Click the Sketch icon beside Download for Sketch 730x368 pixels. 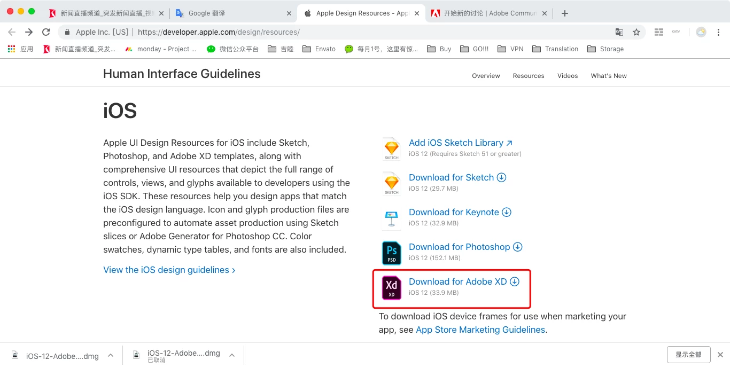pos(392,183)
